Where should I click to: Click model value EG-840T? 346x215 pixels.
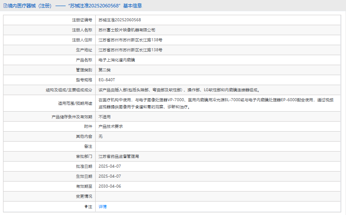(x=106, y=80)
